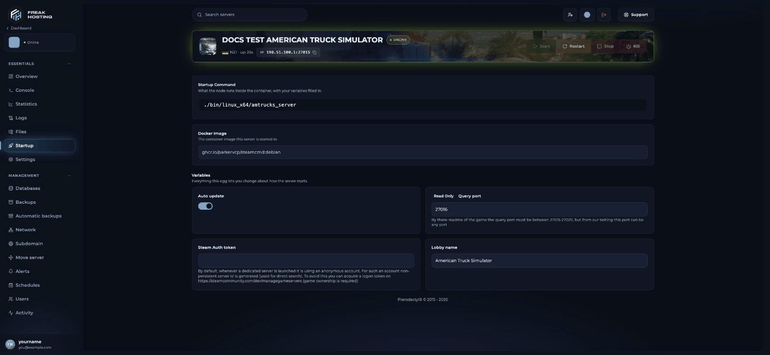770x355 pixels.
Task: Click the Freak Hosting logo
Action: tap(30, 15)
